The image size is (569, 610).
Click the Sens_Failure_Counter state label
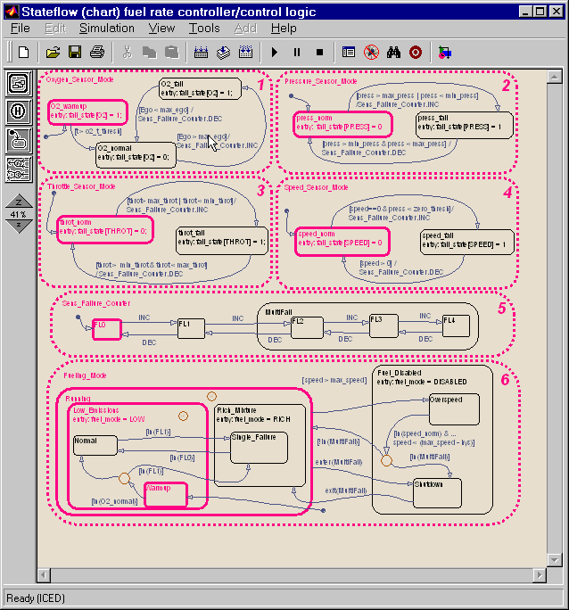tap(96, 303)
